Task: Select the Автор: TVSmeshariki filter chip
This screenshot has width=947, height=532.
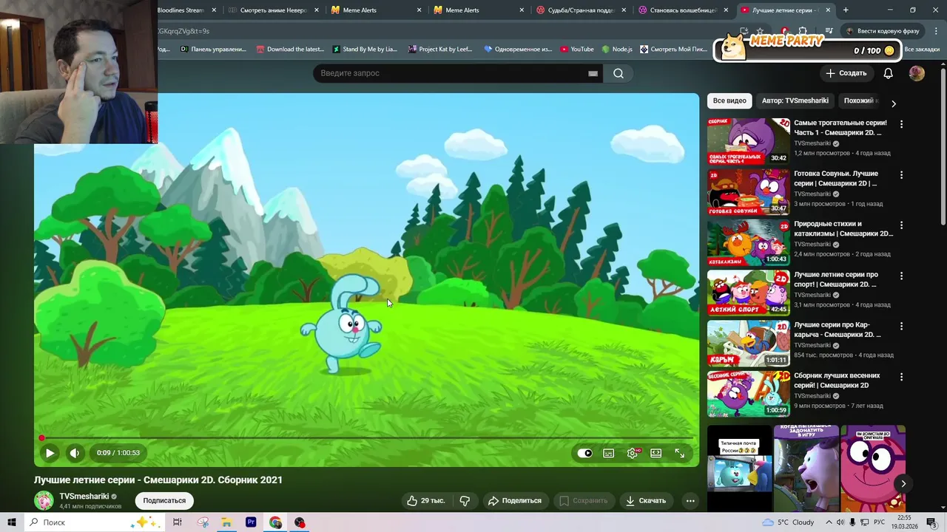Action: [x=795, y=100]
